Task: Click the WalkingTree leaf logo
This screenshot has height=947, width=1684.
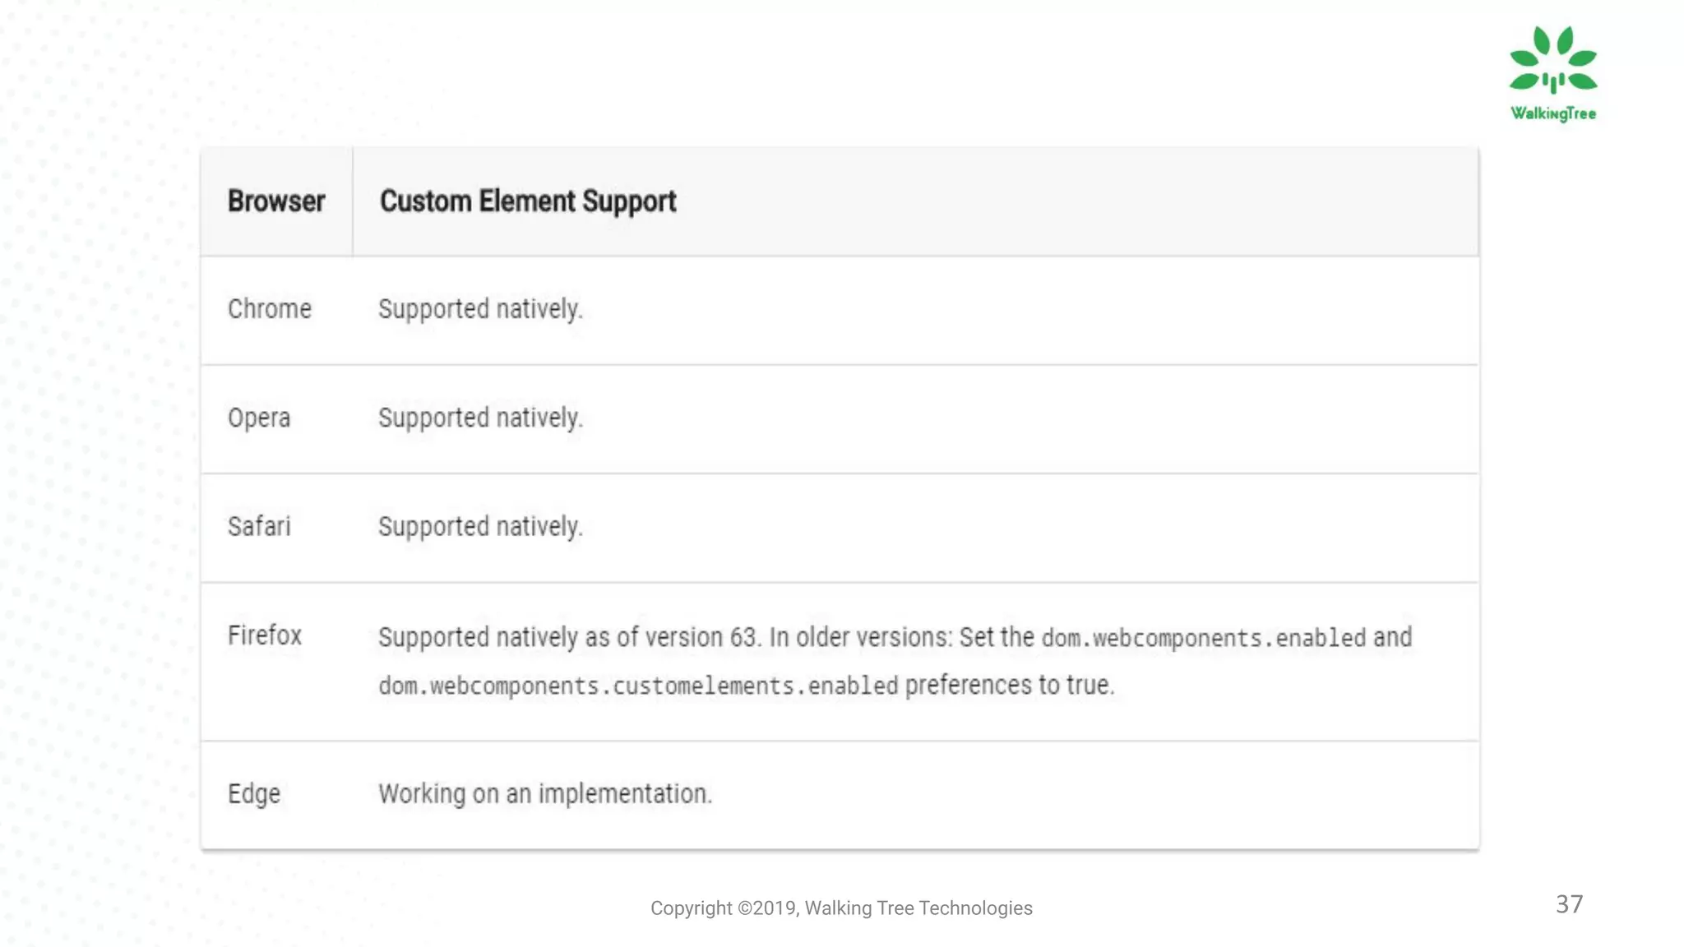Action: [x=1552, y=60]
